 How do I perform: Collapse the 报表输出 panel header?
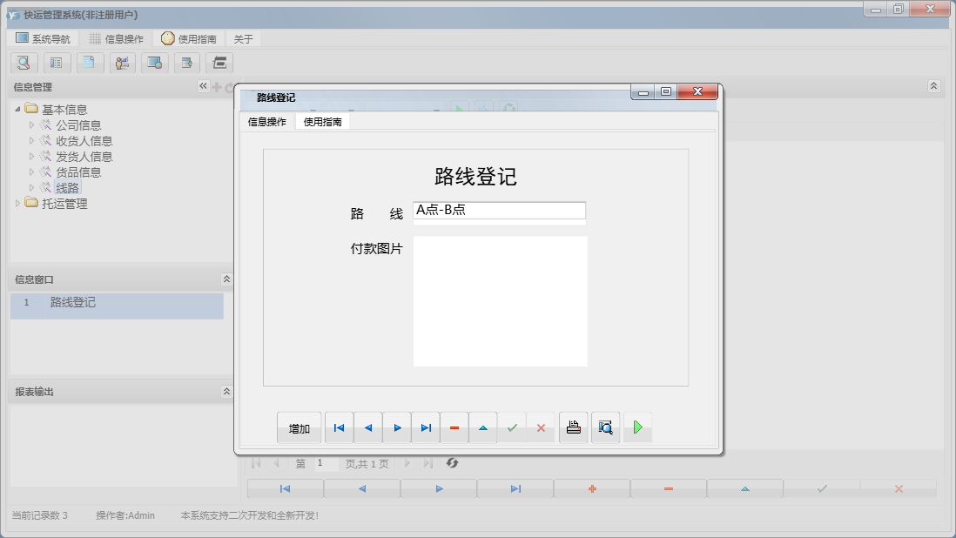pos(226,389)
